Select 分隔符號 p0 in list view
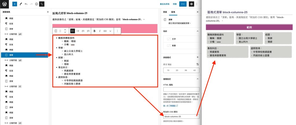This screenshot has width=296, height=125. (x=24, y=34)
